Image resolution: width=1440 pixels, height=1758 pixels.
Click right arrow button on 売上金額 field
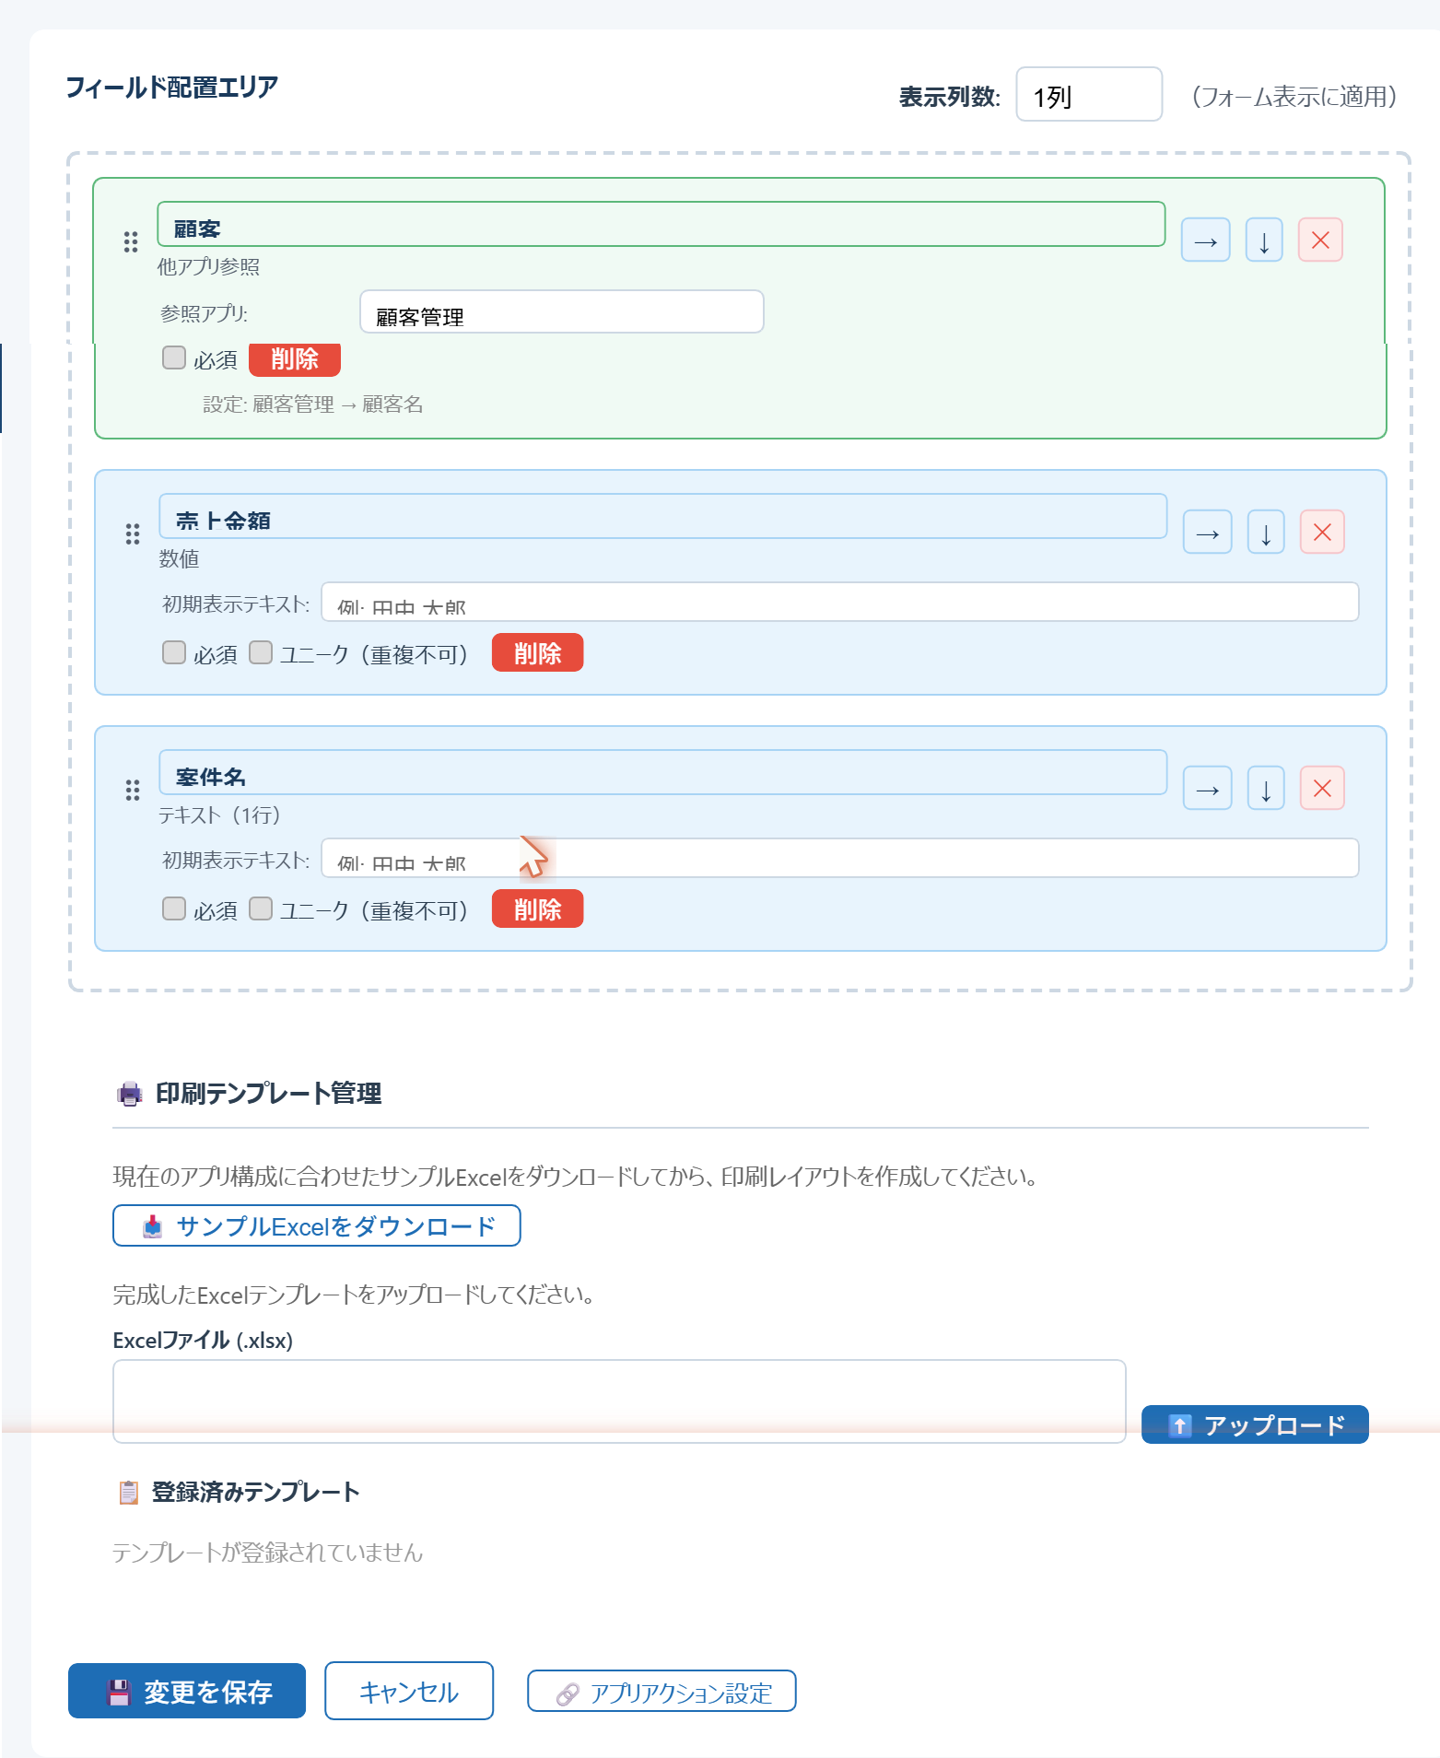point(1208,533)
